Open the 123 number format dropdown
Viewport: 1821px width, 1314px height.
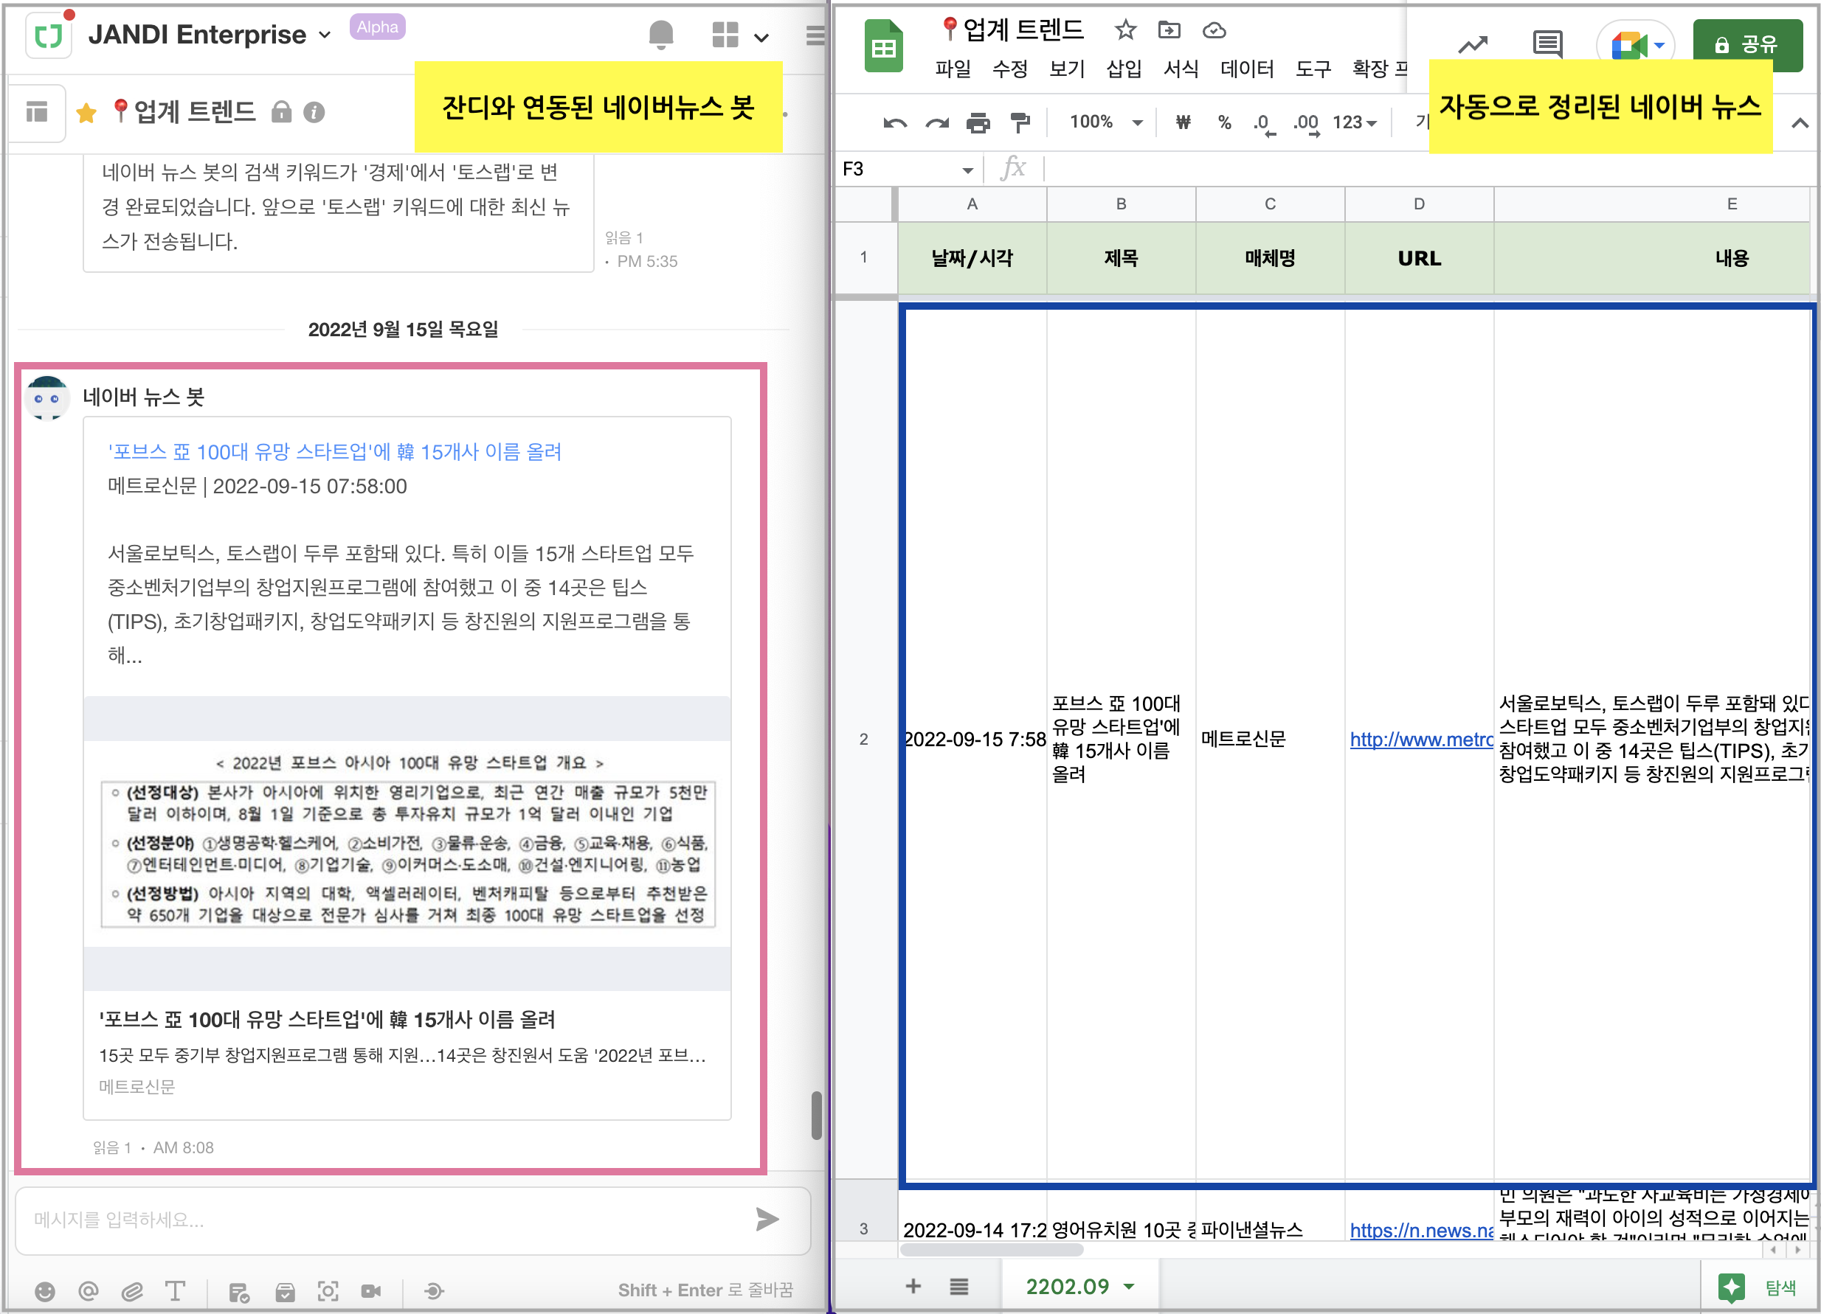pos(1355,122)
